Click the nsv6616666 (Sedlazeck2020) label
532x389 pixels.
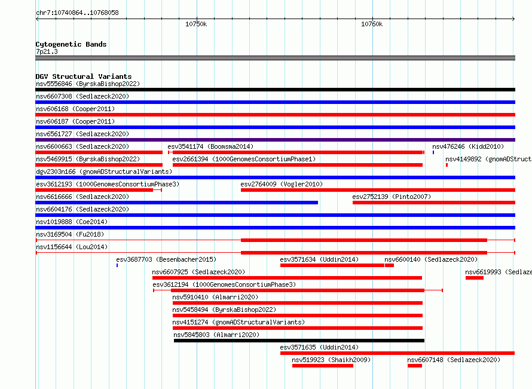(82, 197)
